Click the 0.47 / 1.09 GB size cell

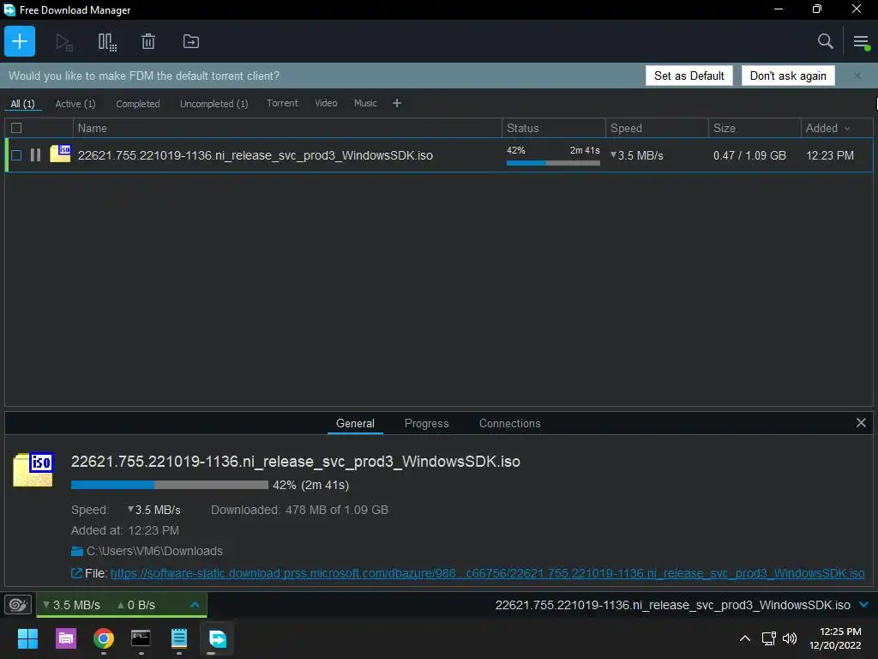(x=749, y=155)
